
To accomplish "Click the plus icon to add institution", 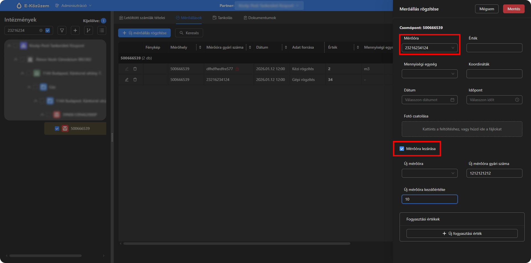I will tap(75, 30).
